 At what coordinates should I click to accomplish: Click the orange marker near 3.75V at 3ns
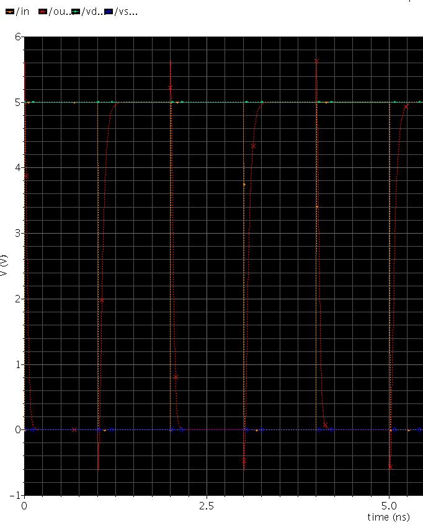244,184
